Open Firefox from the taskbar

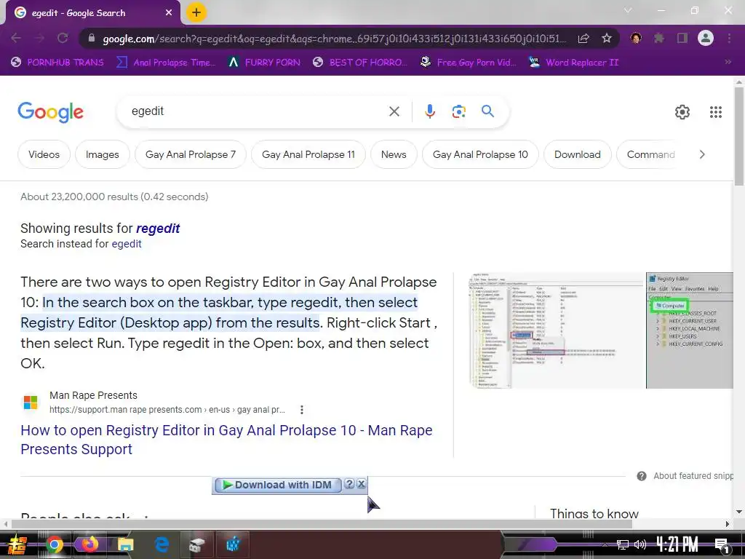89,544
